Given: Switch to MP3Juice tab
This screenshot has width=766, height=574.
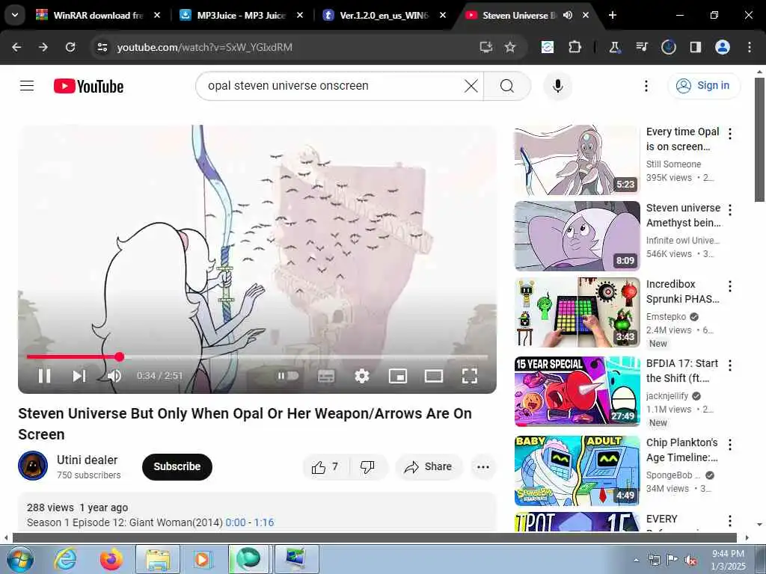Looking at the screenshot, I should (242, 15).
